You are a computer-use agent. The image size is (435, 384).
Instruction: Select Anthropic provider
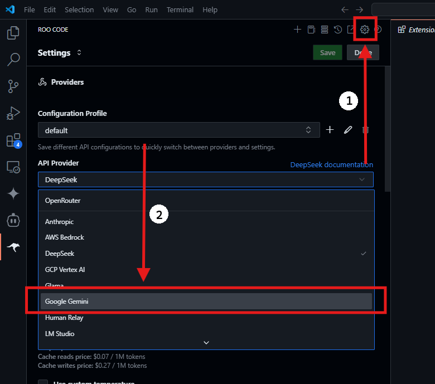click(x=206, y=221)
